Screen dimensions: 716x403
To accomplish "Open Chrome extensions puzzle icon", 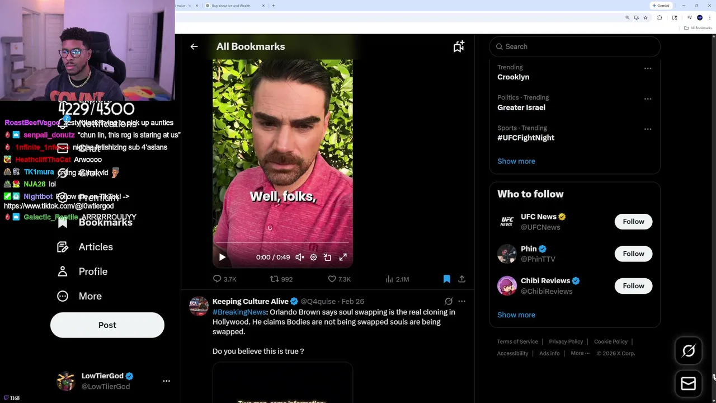I will click(x=660, y=18).
